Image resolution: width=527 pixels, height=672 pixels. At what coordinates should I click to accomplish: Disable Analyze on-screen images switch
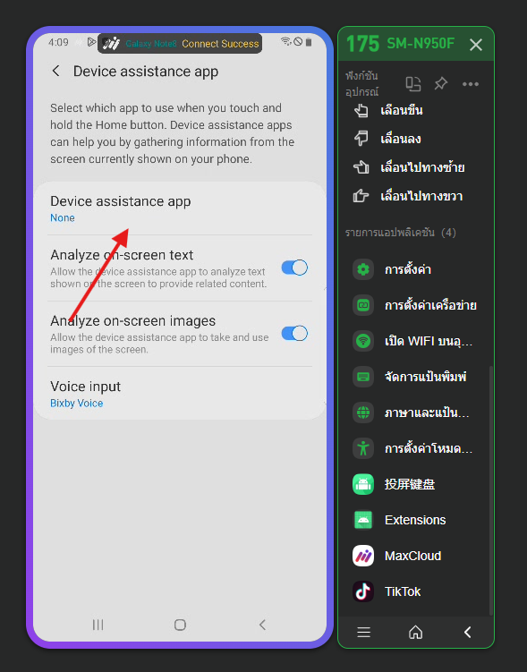[x=294, y=334]
